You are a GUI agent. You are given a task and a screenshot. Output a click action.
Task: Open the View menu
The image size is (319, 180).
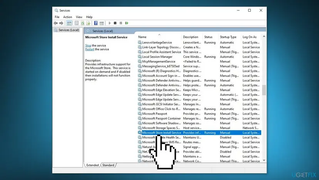(79, 17)
